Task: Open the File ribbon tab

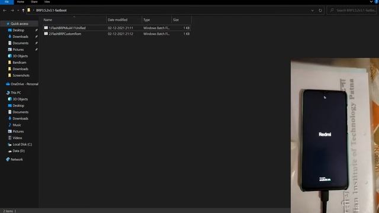Action: pos(7,2)
